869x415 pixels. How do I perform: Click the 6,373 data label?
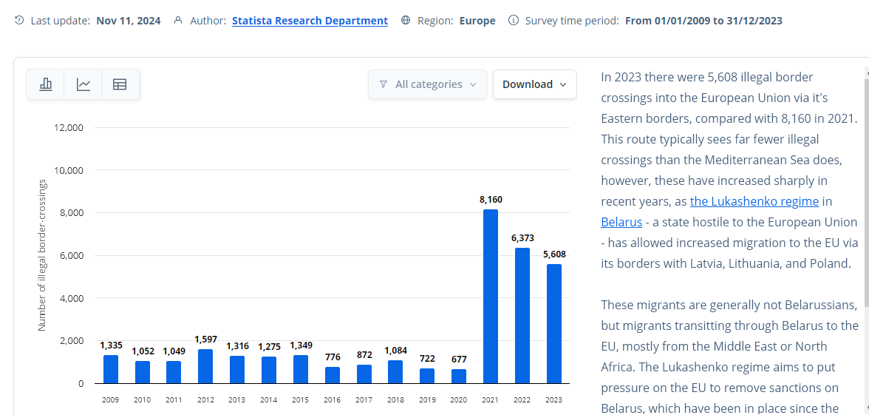coord(522,238)
